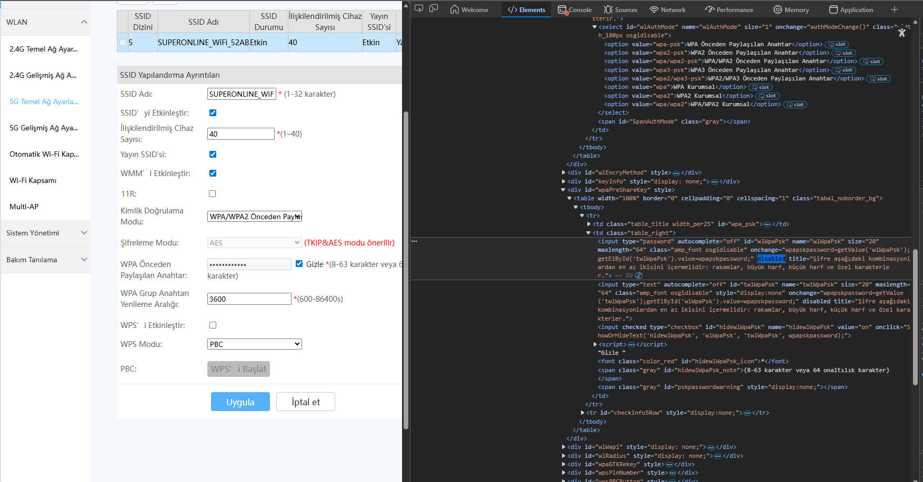Expand the wlWapi div node
Image resolution: width=923 pixels, height=482 pixels.
pos(564,447)
